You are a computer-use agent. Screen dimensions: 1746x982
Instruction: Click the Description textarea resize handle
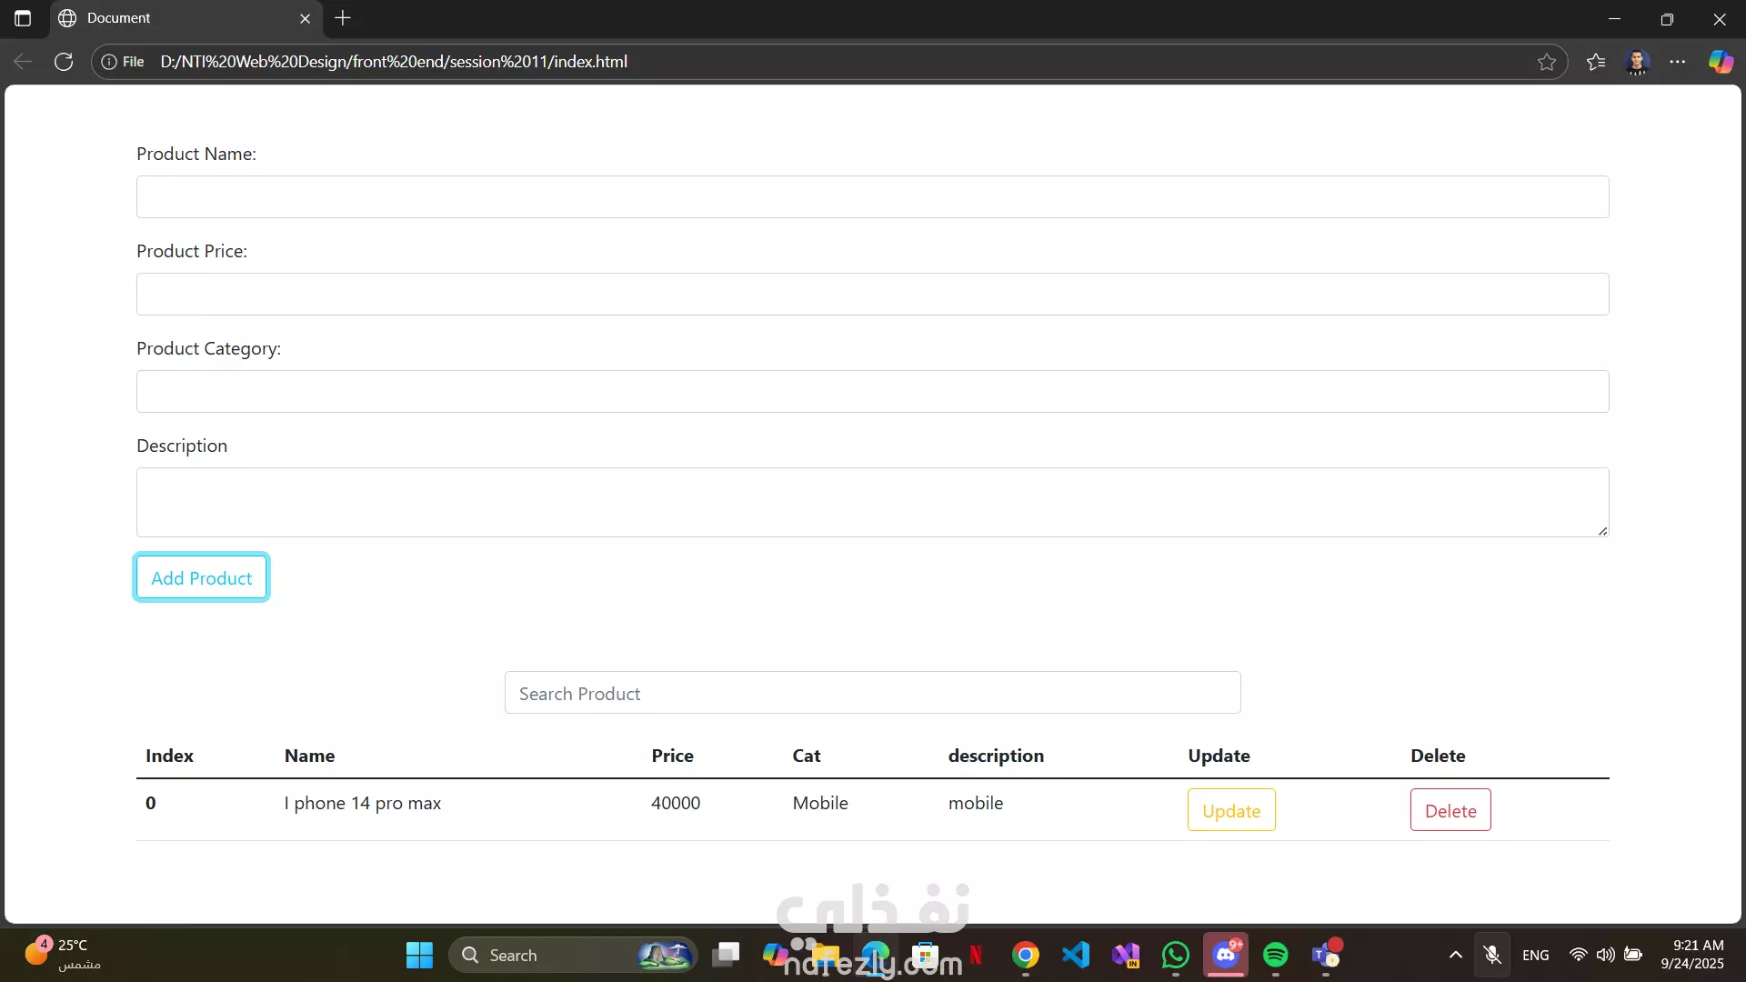[1602, 531]
